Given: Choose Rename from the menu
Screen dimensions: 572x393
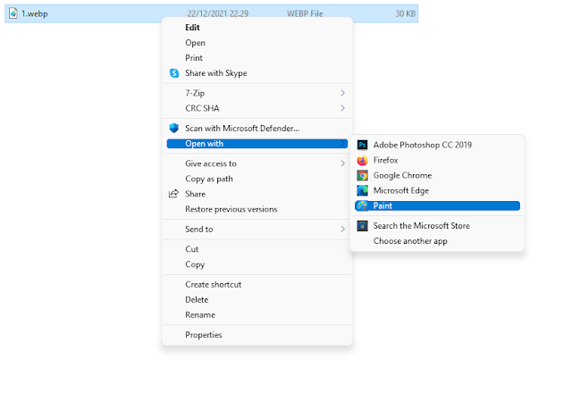Looking at the screenshot, I should tap(257, 315).
